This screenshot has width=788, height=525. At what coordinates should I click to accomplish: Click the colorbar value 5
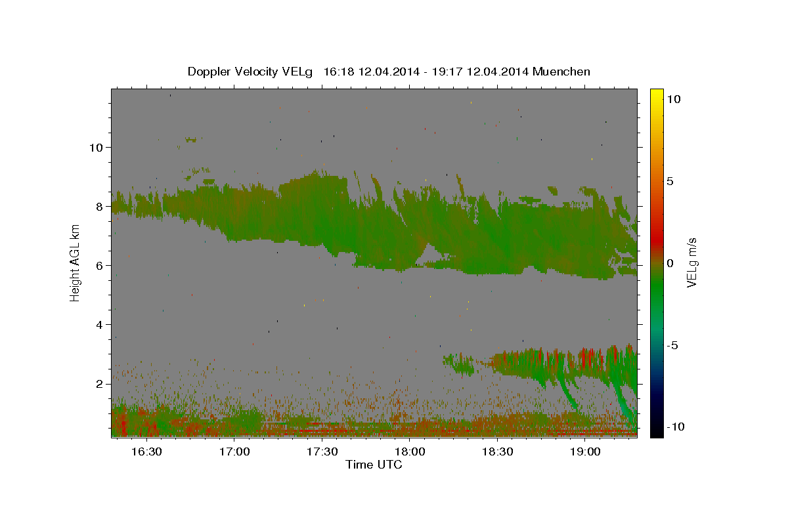point(670,180)
